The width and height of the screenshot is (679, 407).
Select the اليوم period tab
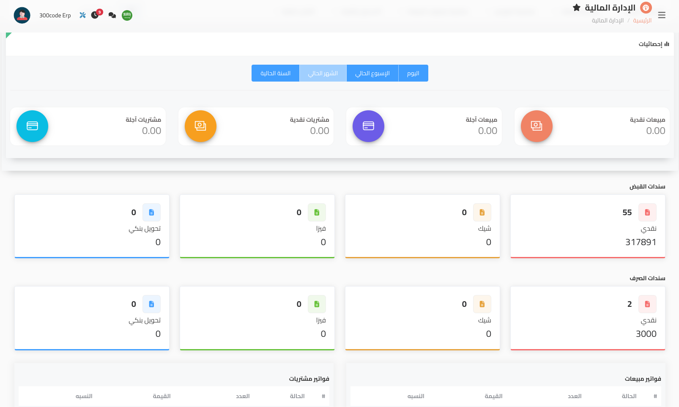[413, 73]
